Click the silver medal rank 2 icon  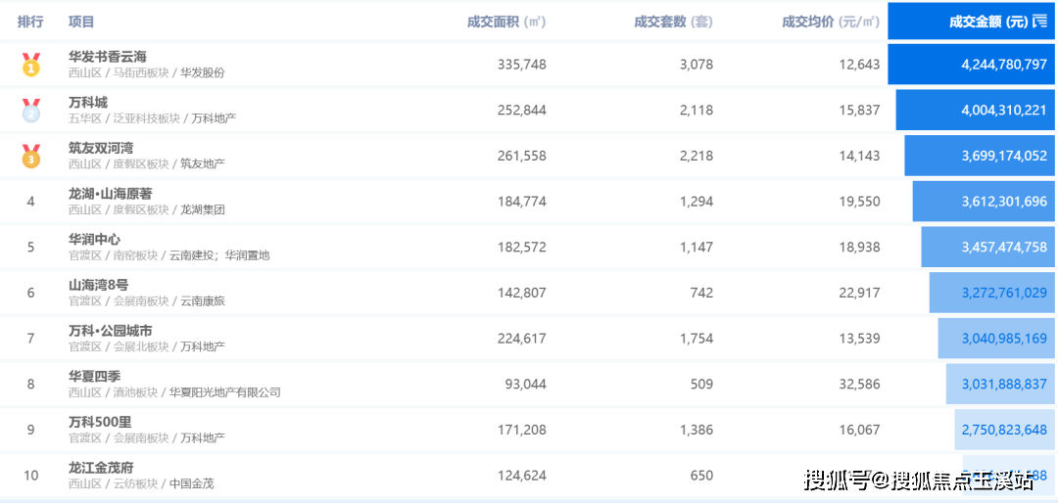(31, 110)
